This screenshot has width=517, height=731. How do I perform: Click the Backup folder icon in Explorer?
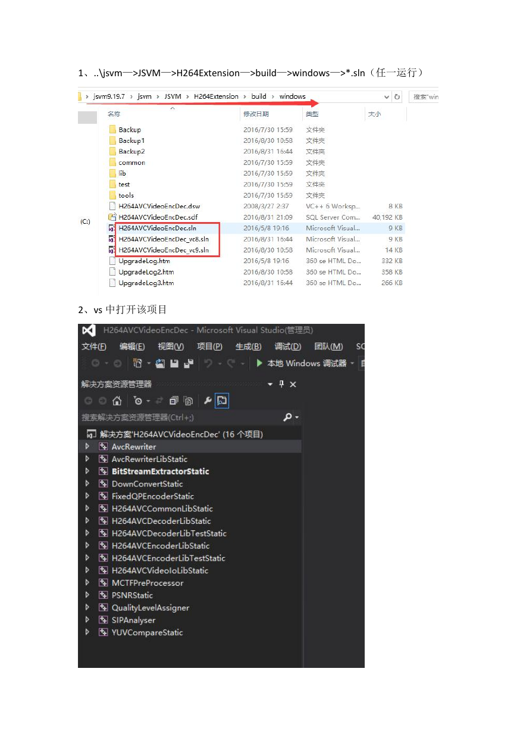tap(113, 130)
